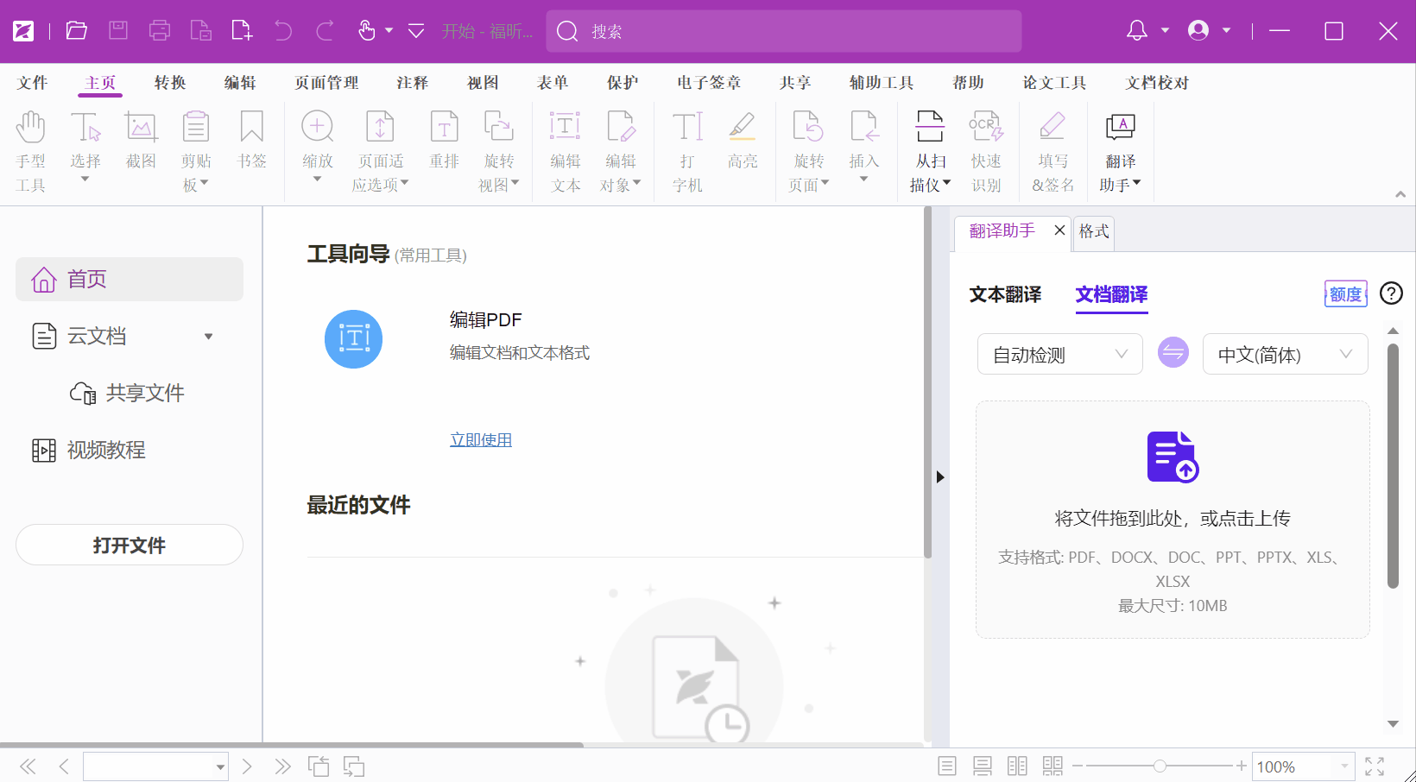Open the Clipboard (剪贴板) tool

coord(196,151)
